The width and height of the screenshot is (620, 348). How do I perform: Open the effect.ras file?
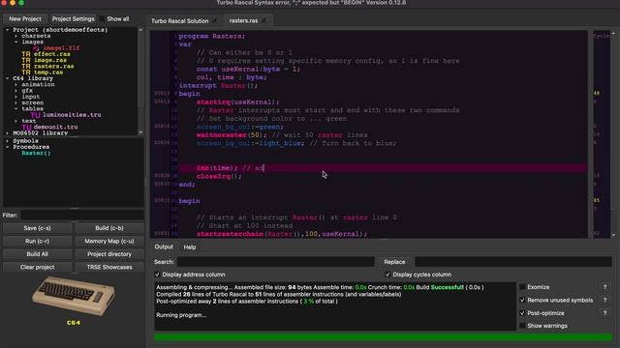click(x=51, y=54)
